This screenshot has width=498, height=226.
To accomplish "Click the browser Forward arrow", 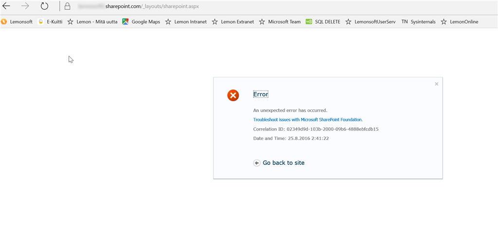I will pos(25,6).
